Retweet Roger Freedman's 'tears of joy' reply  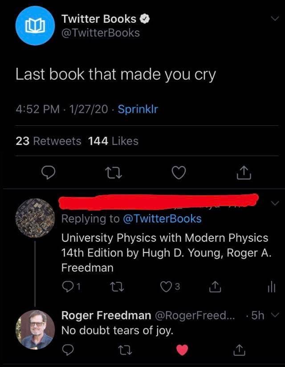[125, 350]
